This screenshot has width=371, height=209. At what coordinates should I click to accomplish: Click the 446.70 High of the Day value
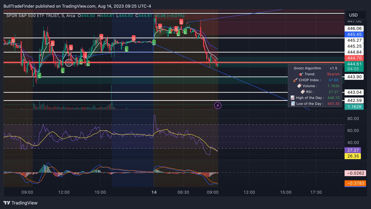pyautogui.click(x=334, y=98)
